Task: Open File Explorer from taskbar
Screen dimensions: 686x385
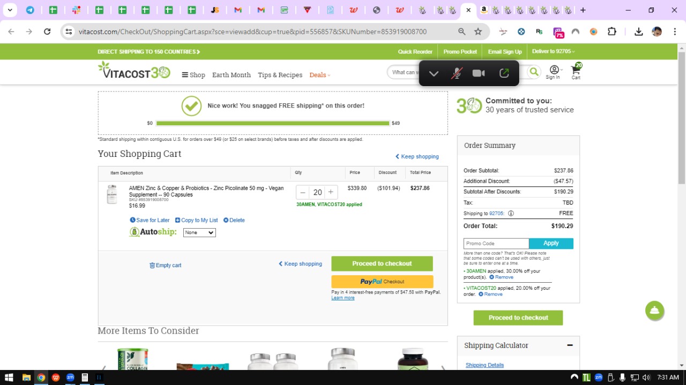Action: point(26,378)
